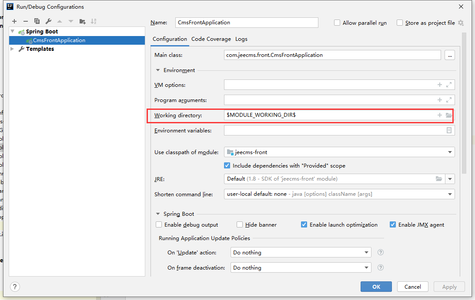This screenshot has width=475, height=300.
Task: Open the environment variables editor icon
Action: click(x=449, y=130)
